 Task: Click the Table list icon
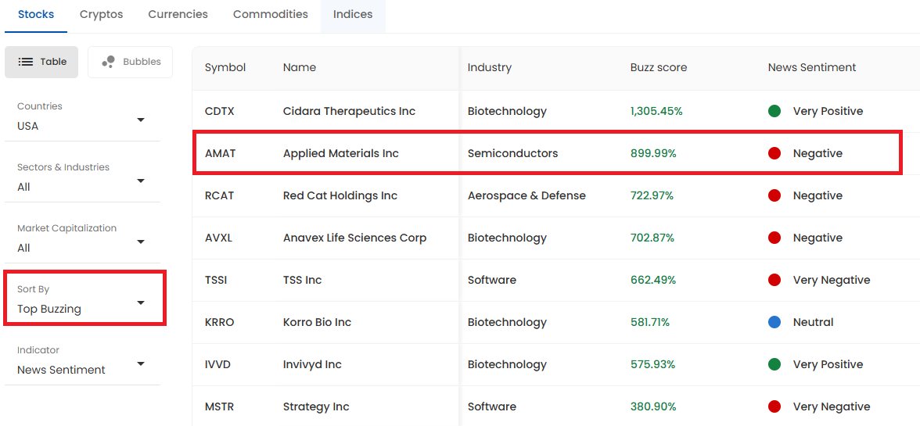(25, 62)
